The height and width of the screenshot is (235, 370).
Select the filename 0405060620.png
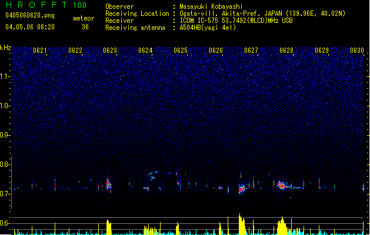[x=30, y=15]
